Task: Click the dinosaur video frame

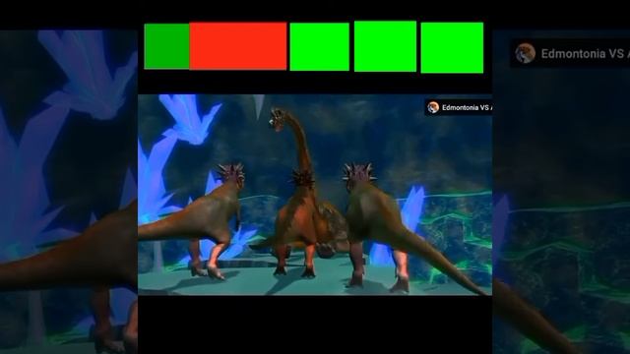Action: 315,195
